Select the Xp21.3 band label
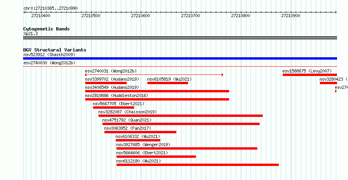 [x=30, y=34]
